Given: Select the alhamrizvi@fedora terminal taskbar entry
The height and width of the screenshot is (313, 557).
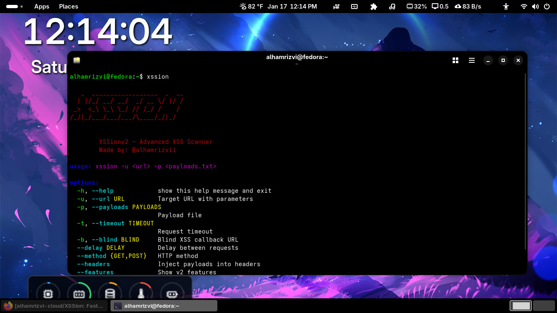Looking at the screenshot, I should pos(164,306).
